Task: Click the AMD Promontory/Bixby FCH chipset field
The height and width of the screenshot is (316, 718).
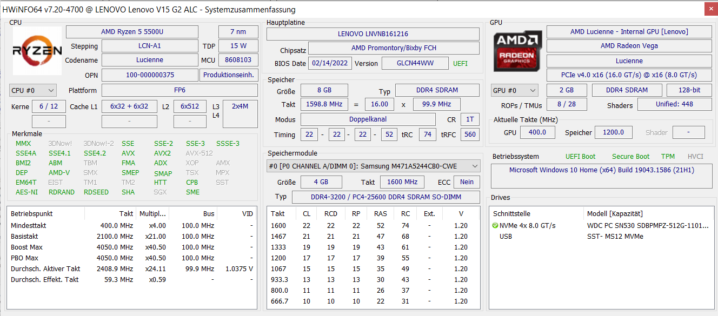Action: tap(394, 48)
